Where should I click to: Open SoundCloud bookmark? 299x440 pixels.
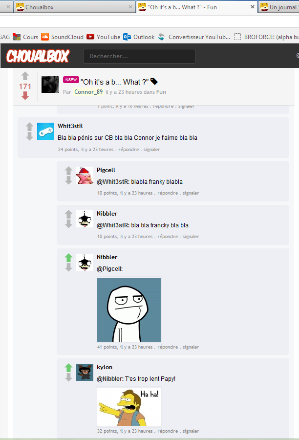62,37
